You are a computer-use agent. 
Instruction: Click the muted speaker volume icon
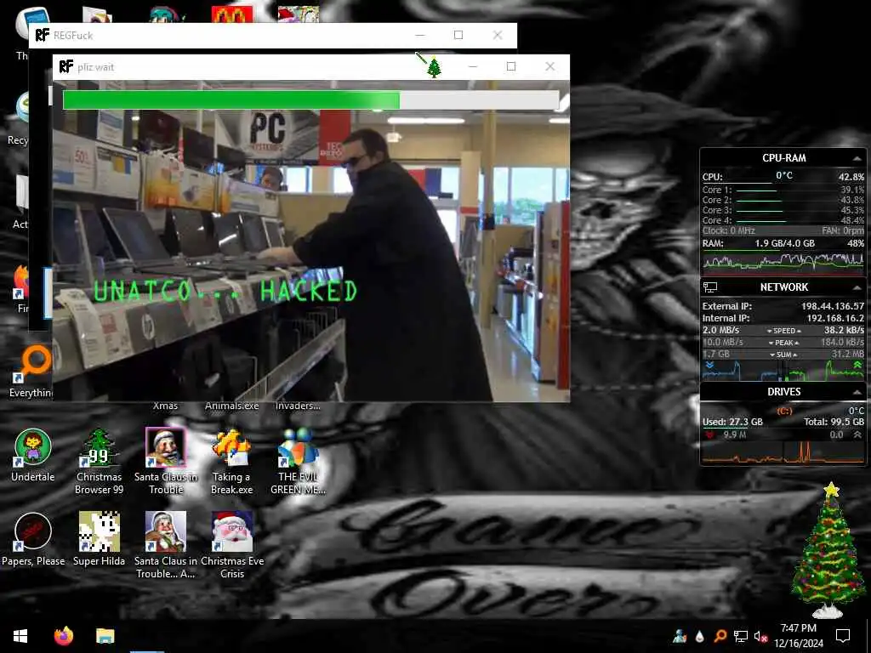760,636
